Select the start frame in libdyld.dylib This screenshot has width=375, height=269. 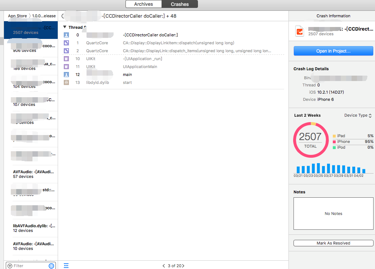coord(127,82)
